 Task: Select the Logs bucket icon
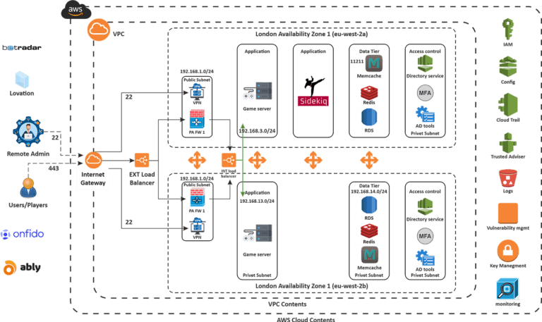pos(508,178)
